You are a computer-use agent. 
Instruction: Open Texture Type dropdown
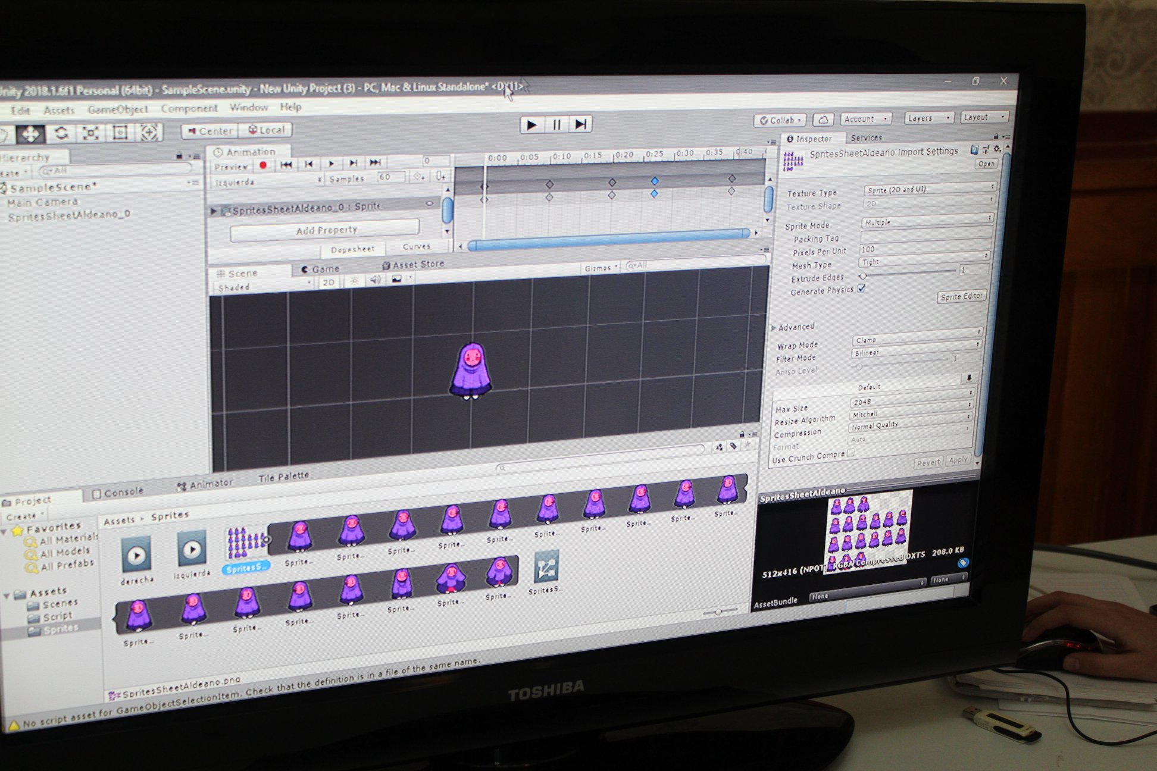pos(929,189)
